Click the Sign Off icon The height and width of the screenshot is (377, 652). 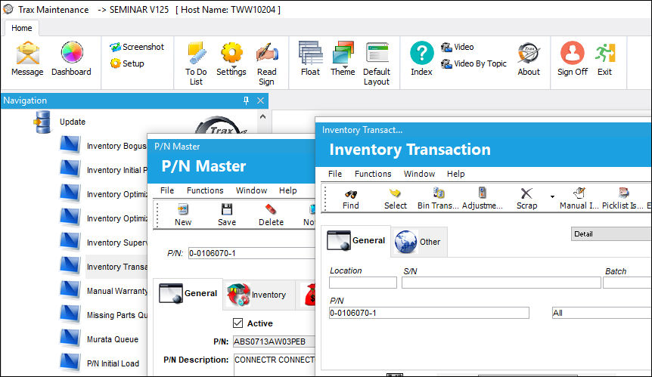click(x=573, y=58)
